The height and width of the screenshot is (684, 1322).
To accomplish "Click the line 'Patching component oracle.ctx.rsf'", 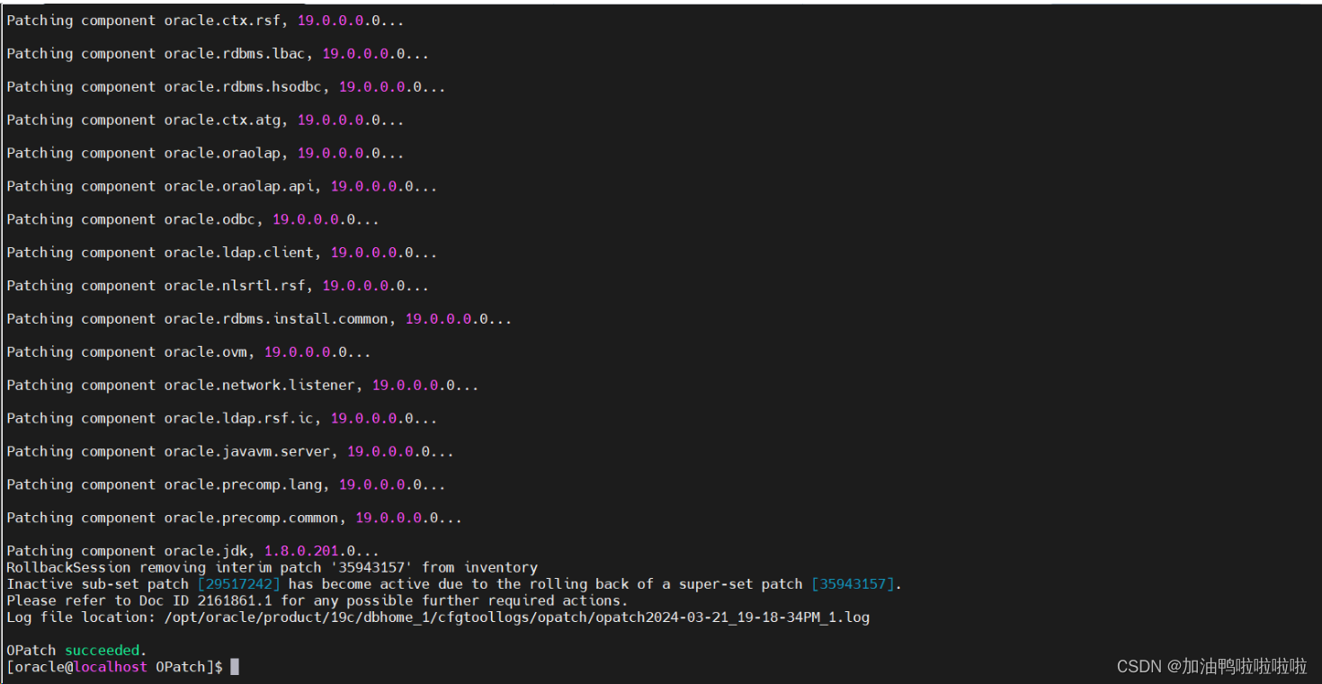I will (205, 21).
